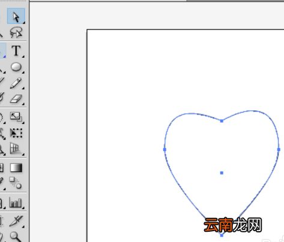The height and width of the screenshot is (242, 284).
Task: Select the Gradient tool
Action: tap(16, 168)
